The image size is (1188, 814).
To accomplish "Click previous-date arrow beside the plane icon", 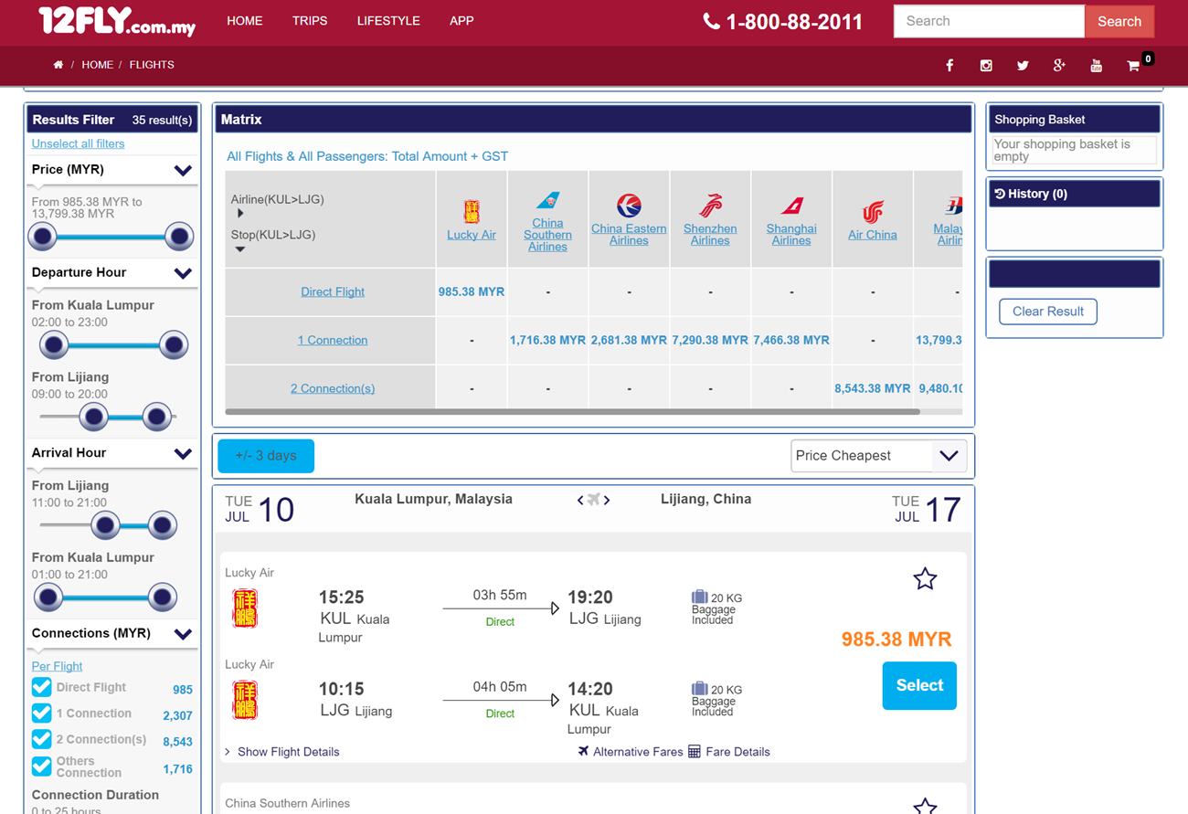I will click(580, 500).
